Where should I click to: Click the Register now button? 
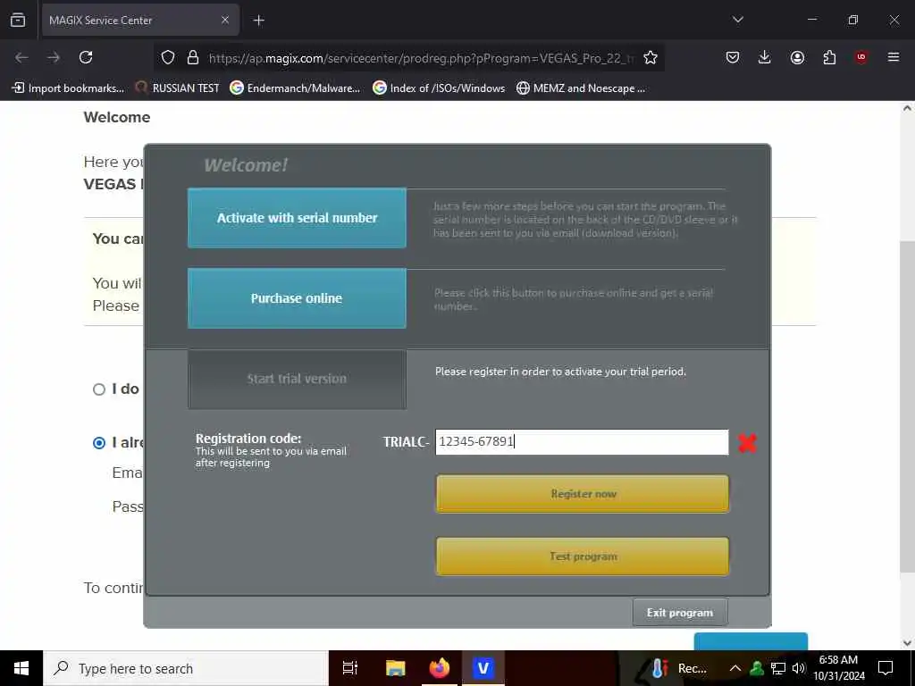click(583, 493)
